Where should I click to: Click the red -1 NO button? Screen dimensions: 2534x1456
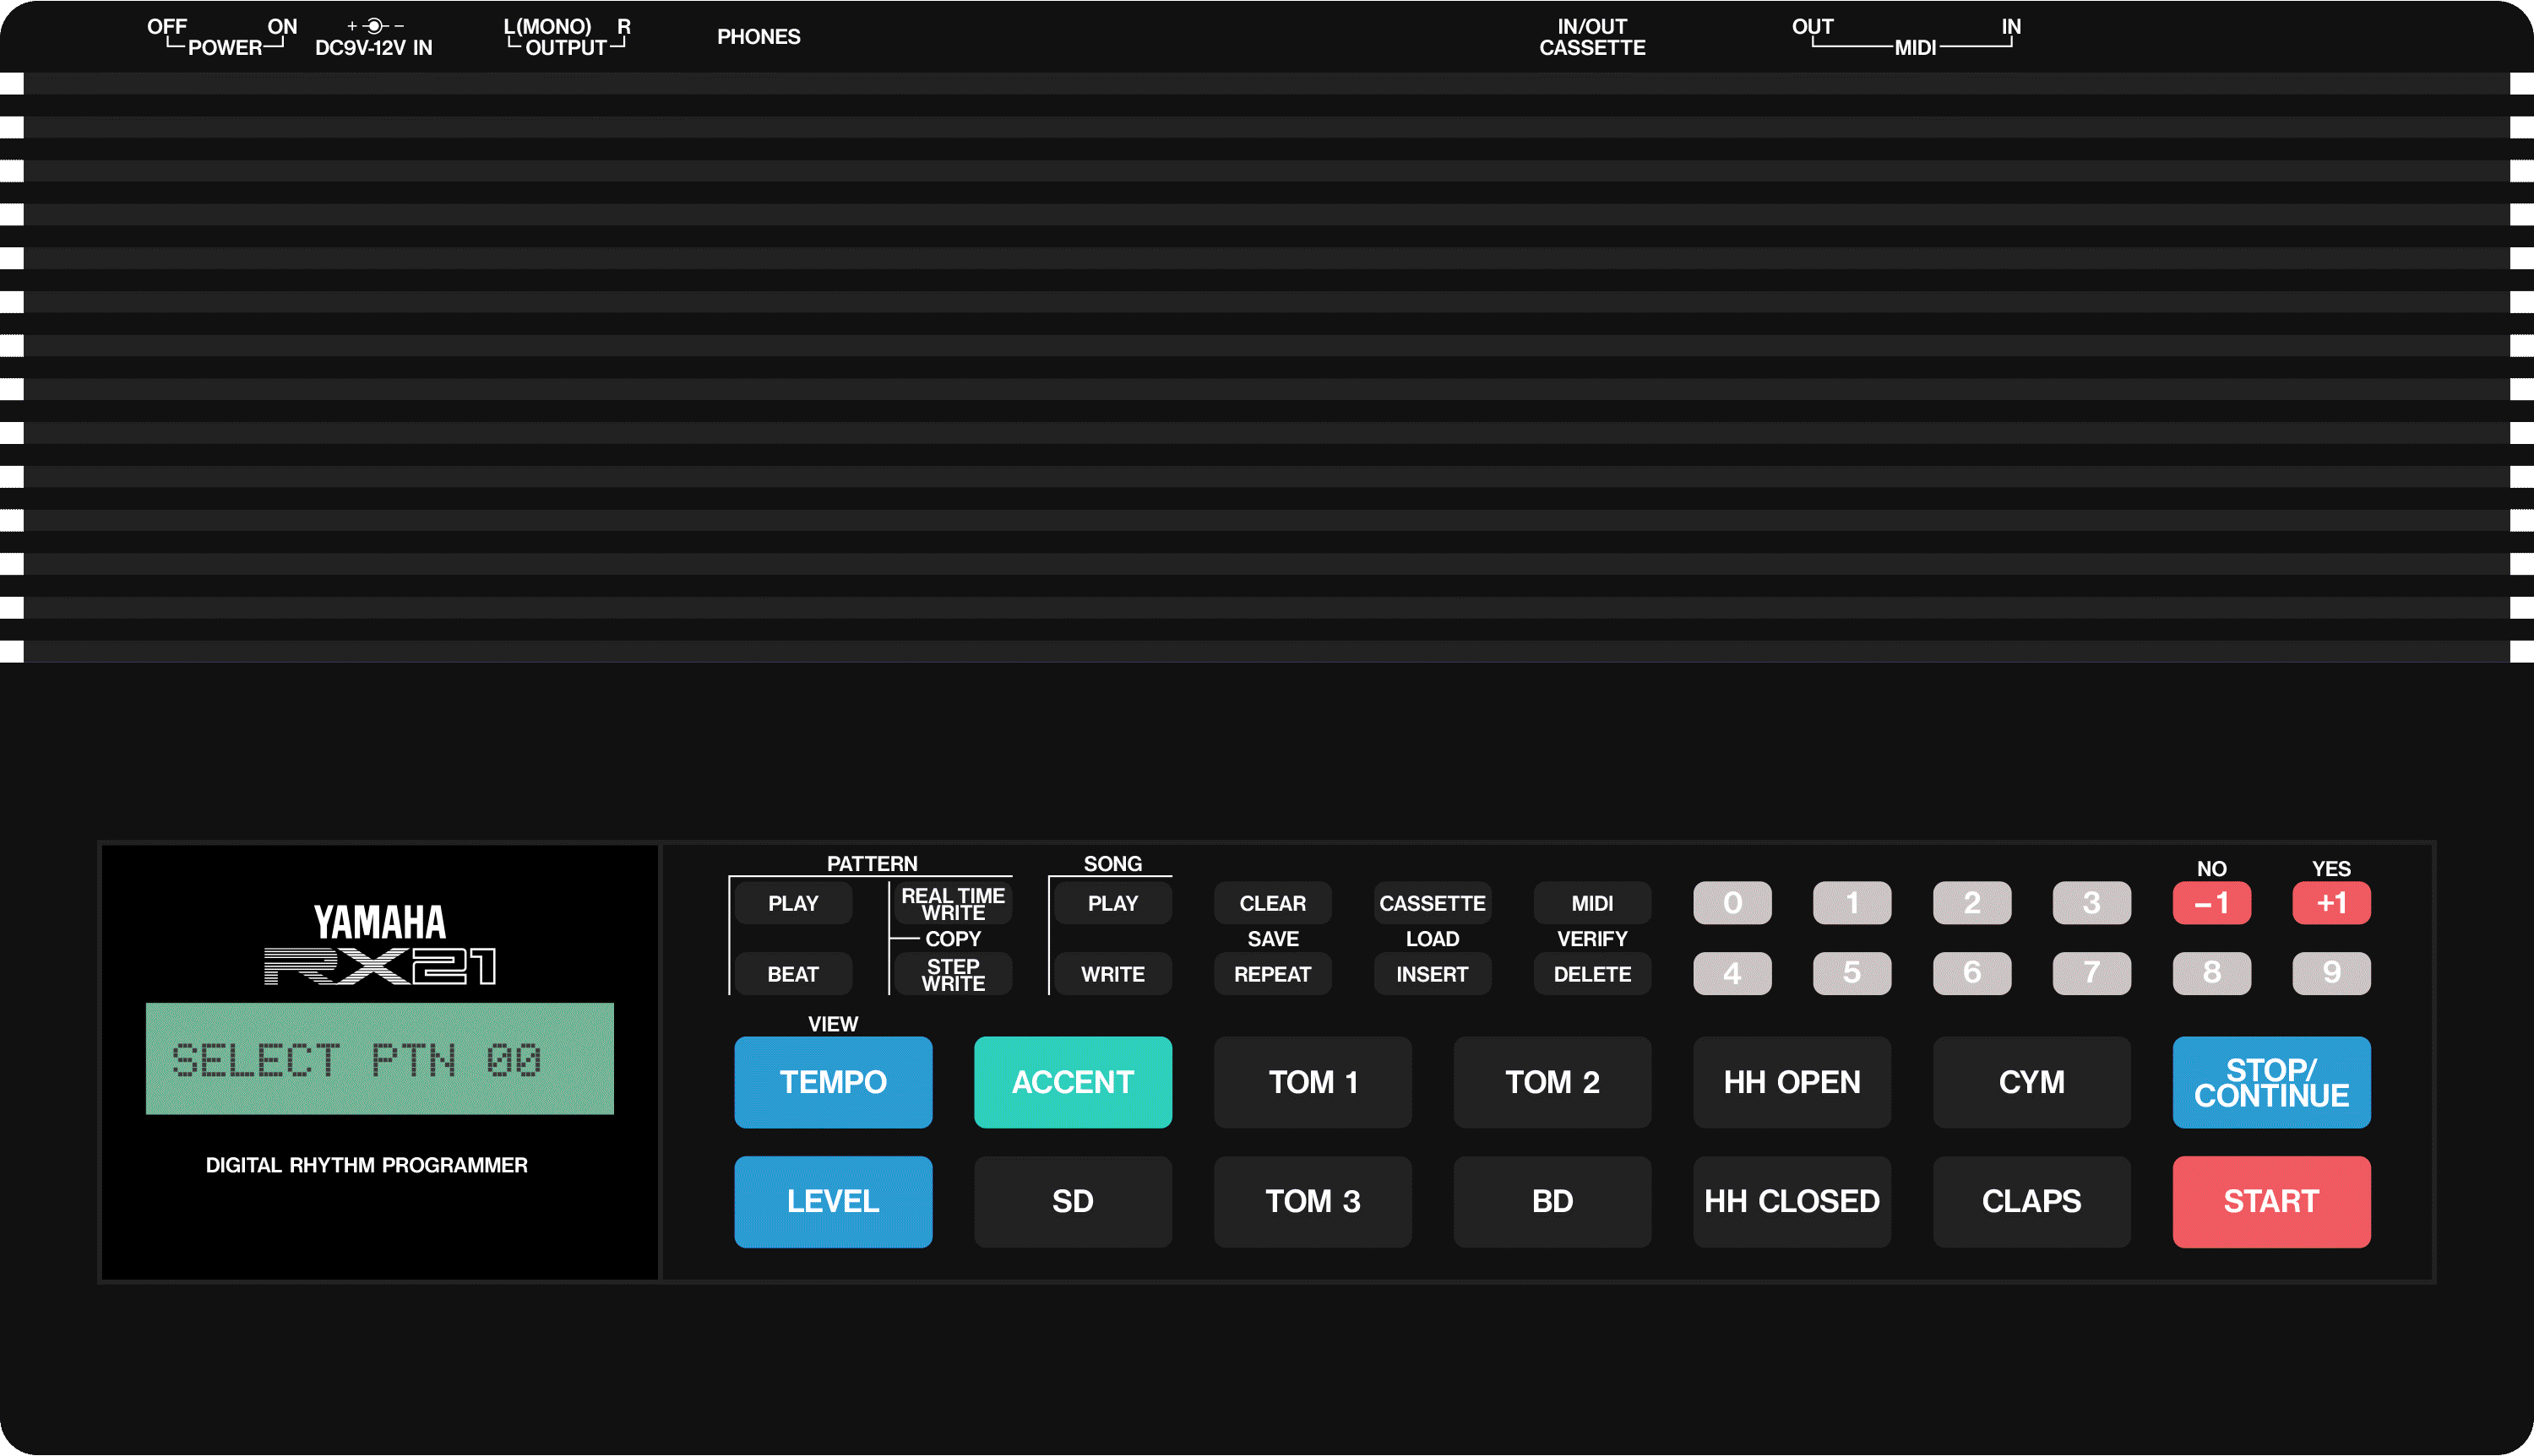click(x=2212, y=903)
